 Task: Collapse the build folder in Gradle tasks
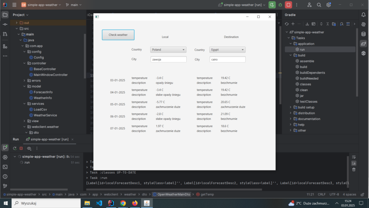pos(290,55)
